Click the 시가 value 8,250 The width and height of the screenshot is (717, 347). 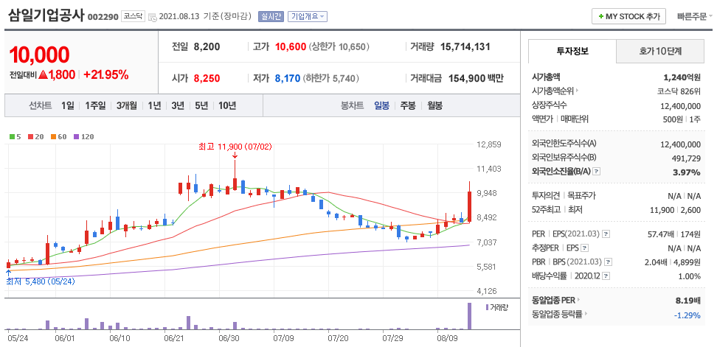tap(207, 79)
